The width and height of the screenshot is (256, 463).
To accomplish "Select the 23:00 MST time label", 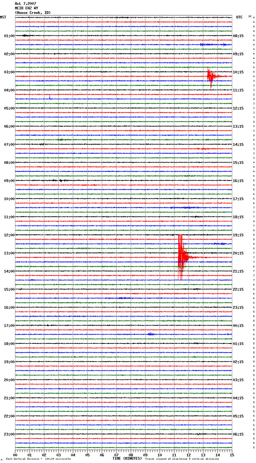I will 9,434.
